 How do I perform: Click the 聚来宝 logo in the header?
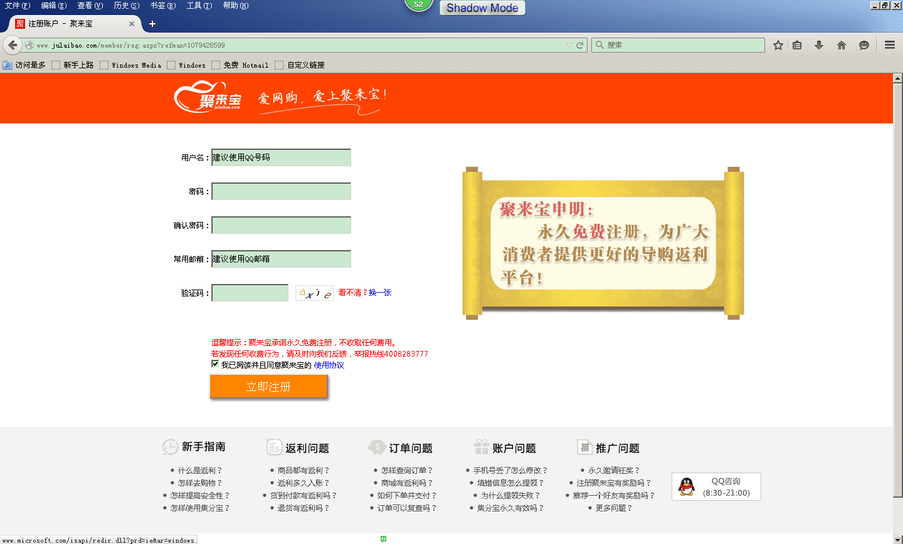pos(208,97)
